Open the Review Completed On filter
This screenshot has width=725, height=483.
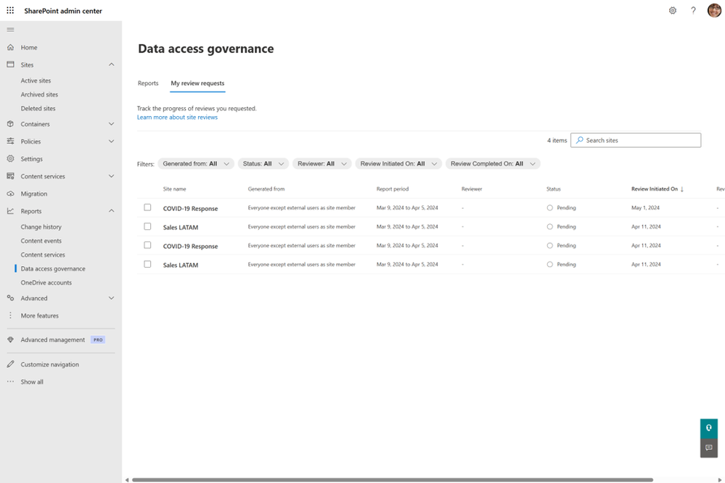(x=493, y=164)
